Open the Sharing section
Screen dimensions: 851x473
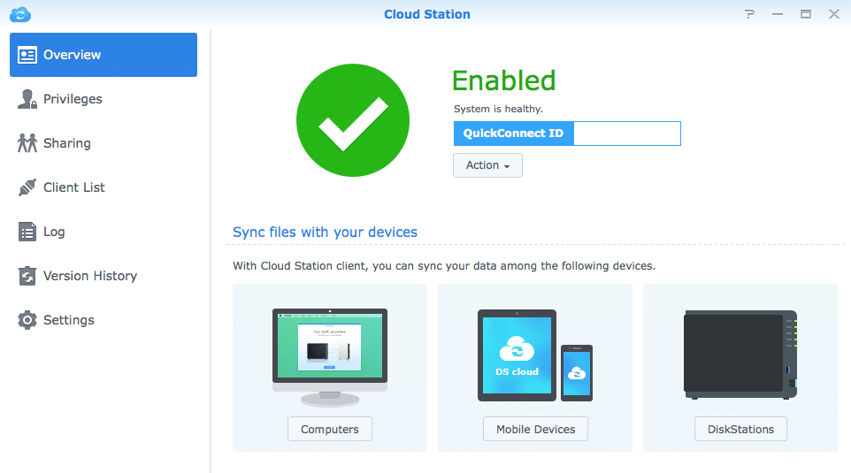(103, 143)
